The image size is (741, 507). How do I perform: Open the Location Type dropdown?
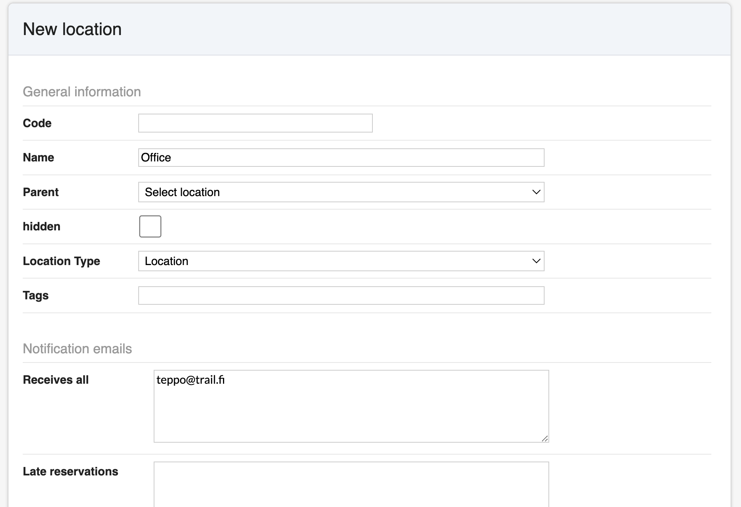tap(335, 261)
